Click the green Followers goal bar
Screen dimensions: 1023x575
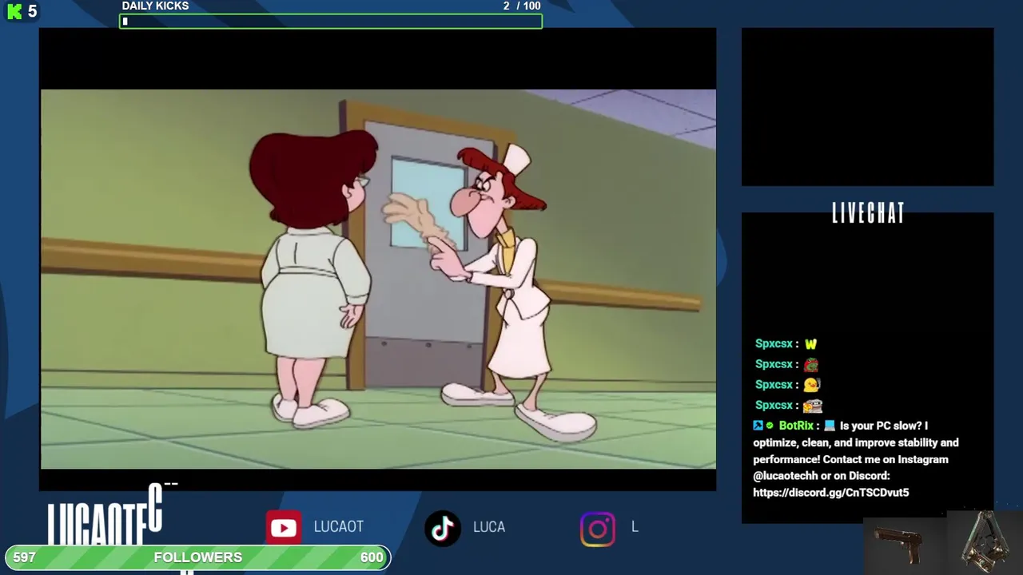coord(198,557)
